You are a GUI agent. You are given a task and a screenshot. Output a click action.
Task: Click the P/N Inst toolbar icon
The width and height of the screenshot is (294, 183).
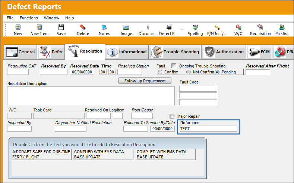(217, 27)
